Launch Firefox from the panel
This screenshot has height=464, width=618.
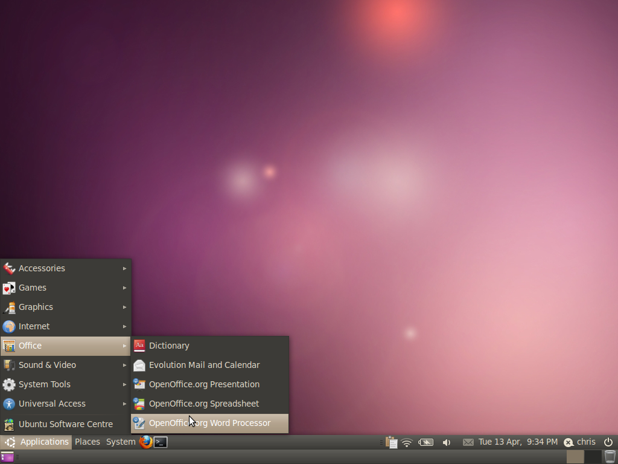pos(146,442)
